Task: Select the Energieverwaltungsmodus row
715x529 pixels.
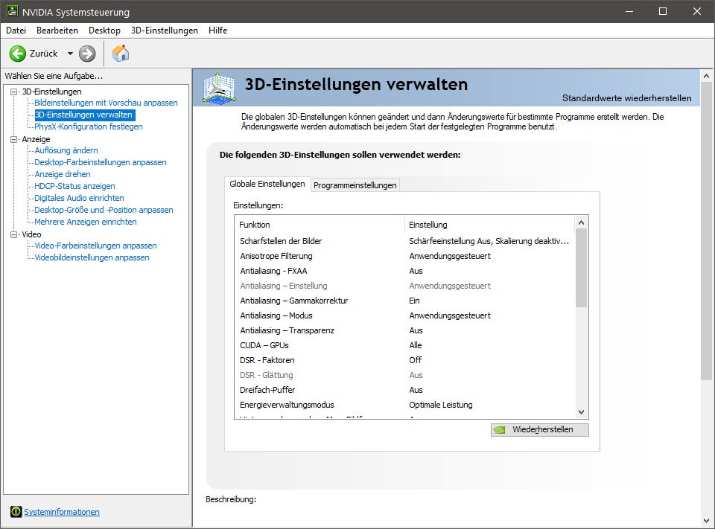Action: [405, 405]
